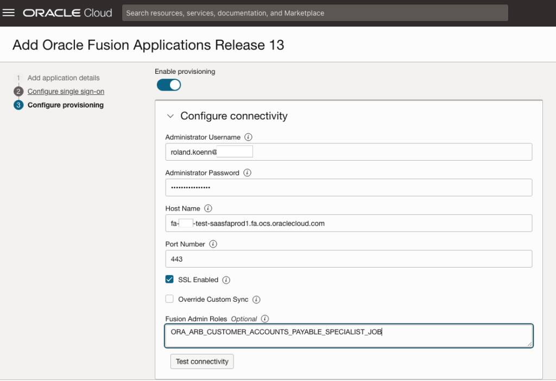Screen dimensions: 556x381
Task: Click the Oracle Cloud logo
Action: pyautogui.click(x=65, y=12)
